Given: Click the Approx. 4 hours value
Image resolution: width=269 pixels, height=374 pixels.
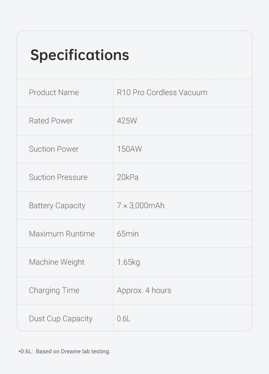Looking at the screenshot, I should coord(144,291).
